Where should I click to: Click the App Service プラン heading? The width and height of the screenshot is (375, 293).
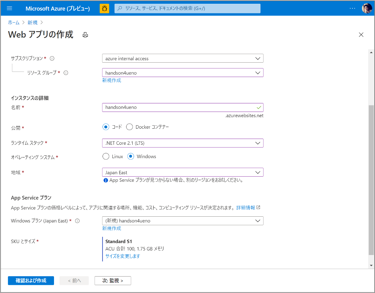point(31,198)
